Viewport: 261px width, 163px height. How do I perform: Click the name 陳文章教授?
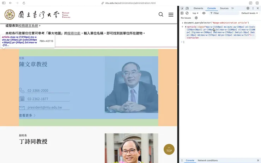pos(33,64)
